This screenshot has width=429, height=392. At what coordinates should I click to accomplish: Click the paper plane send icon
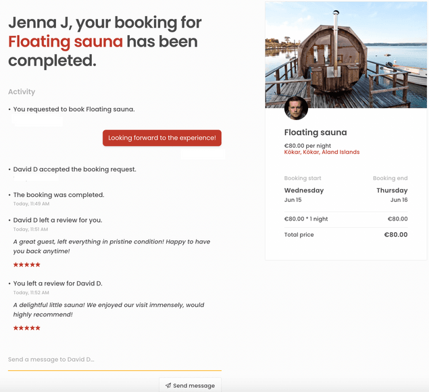tap(168, 386)
